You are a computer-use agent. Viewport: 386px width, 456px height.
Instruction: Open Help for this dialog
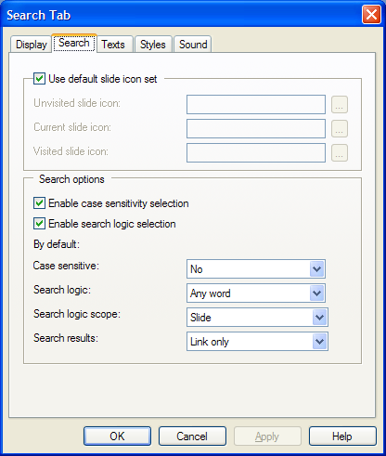pos(342,436)
